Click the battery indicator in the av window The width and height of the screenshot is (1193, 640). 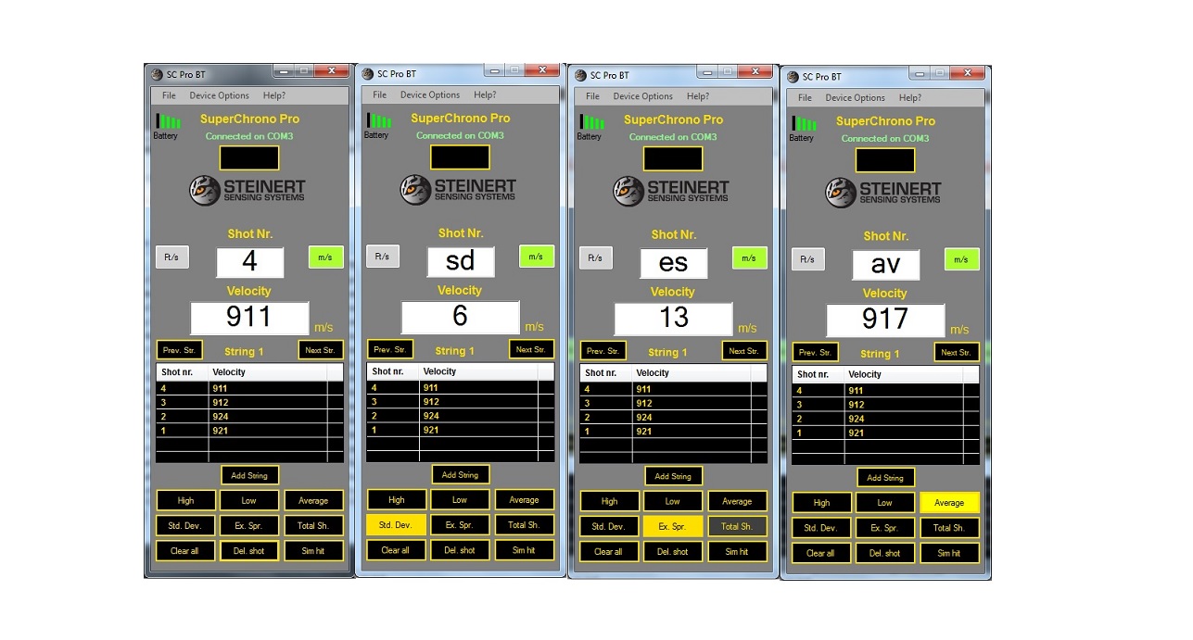[804, 123]
